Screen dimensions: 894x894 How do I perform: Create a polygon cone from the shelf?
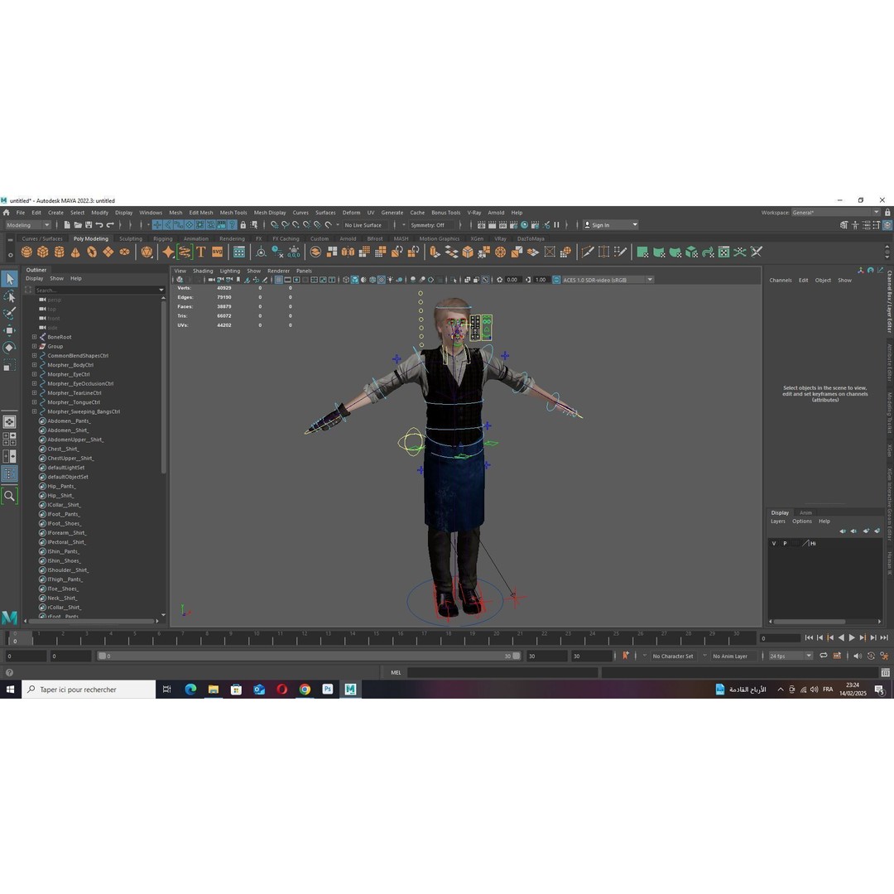point(75,252)
